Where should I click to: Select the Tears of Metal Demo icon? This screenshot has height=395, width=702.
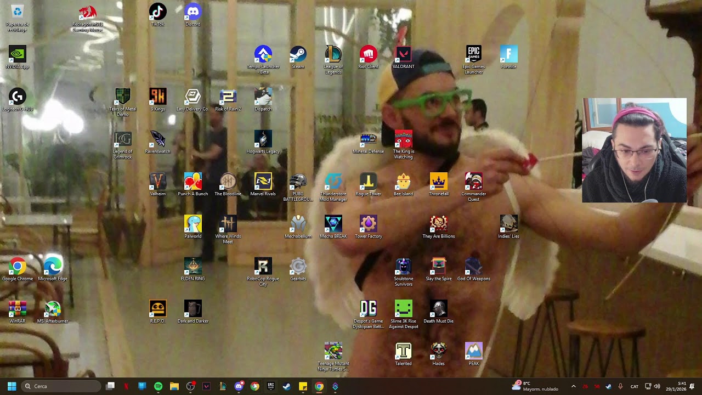(123, 103)
